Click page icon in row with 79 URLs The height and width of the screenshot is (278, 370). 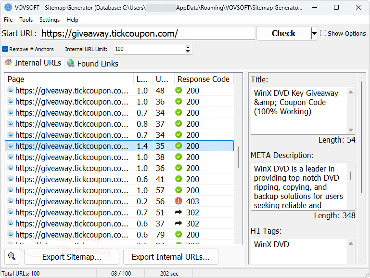(11, 235)
